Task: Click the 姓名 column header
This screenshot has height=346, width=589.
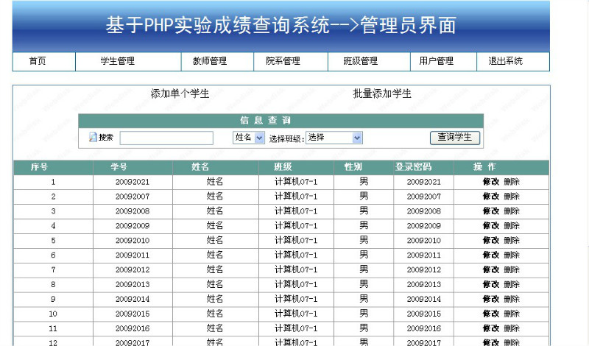Action: (200, 167)
